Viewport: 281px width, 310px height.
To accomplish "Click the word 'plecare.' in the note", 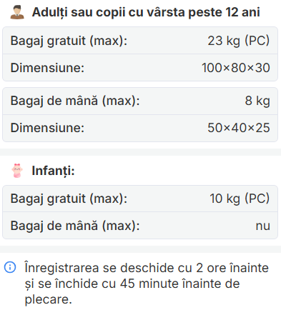I will tap(49, 300).
